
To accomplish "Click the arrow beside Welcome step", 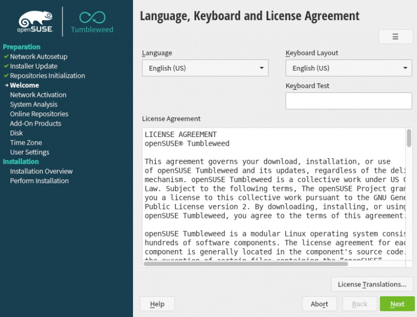I will tap(6, 85).
